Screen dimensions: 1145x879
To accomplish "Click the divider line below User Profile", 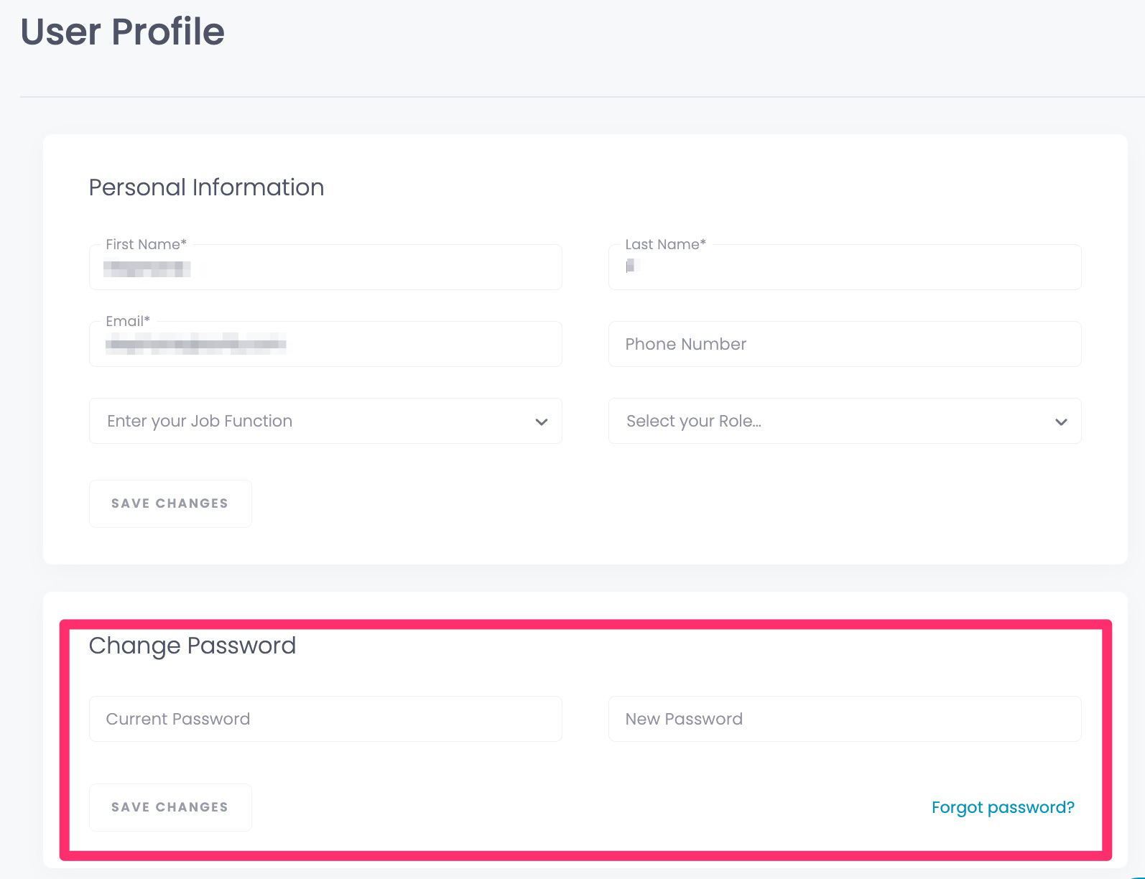I will pyautogui.click(x=583, y=96).
